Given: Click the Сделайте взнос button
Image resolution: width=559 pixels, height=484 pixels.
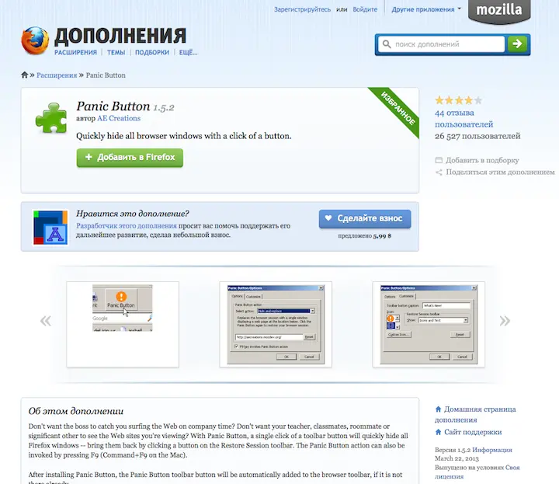Looking at the screenshot, I should pyautogui.click(x=365, y=218).
